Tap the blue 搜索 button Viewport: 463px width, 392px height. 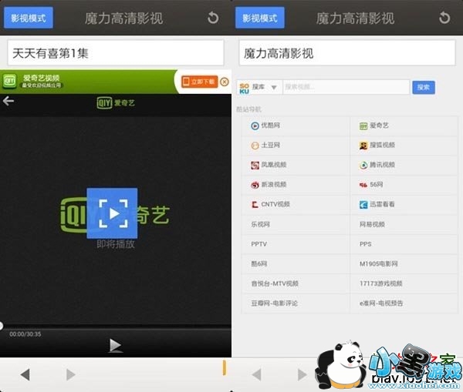424,87
